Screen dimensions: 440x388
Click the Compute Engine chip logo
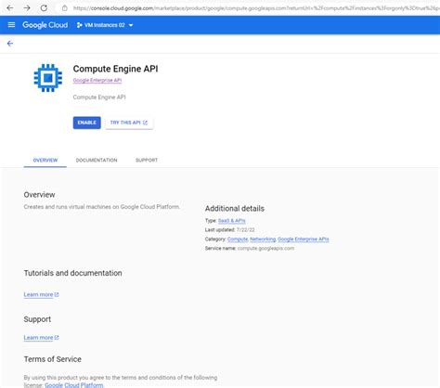point(48,78)
